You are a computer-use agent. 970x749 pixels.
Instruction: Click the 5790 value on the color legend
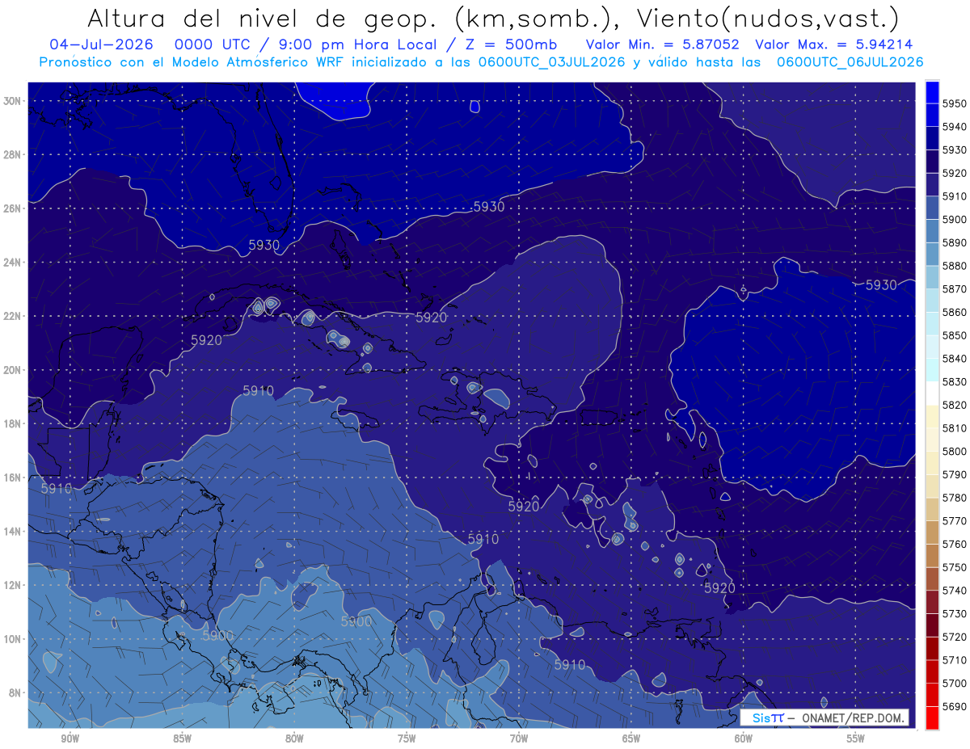point(954,474)
